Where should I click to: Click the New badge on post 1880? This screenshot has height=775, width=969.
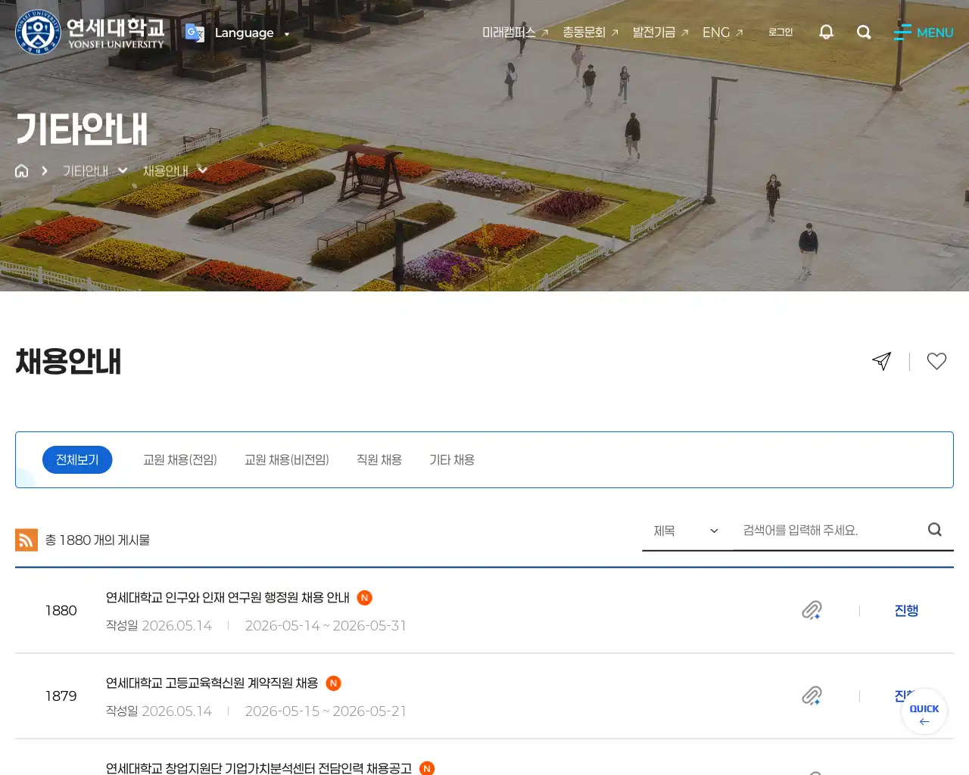[x=364, y=598]
